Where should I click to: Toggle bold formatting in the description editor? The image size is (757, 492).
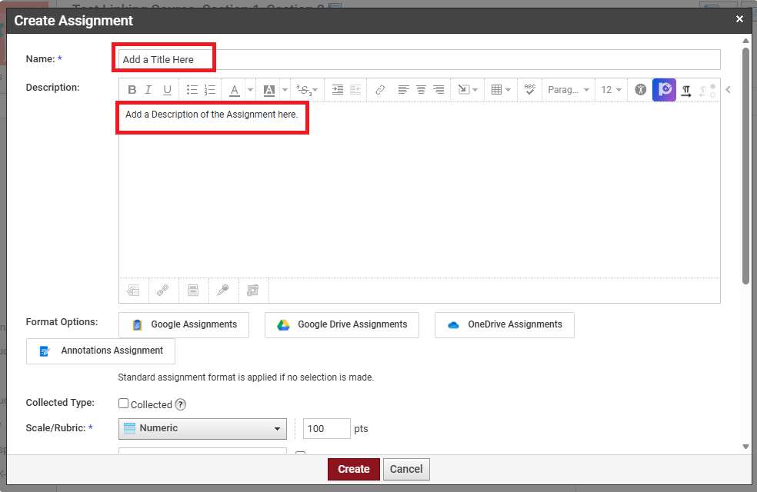(132, 90)
